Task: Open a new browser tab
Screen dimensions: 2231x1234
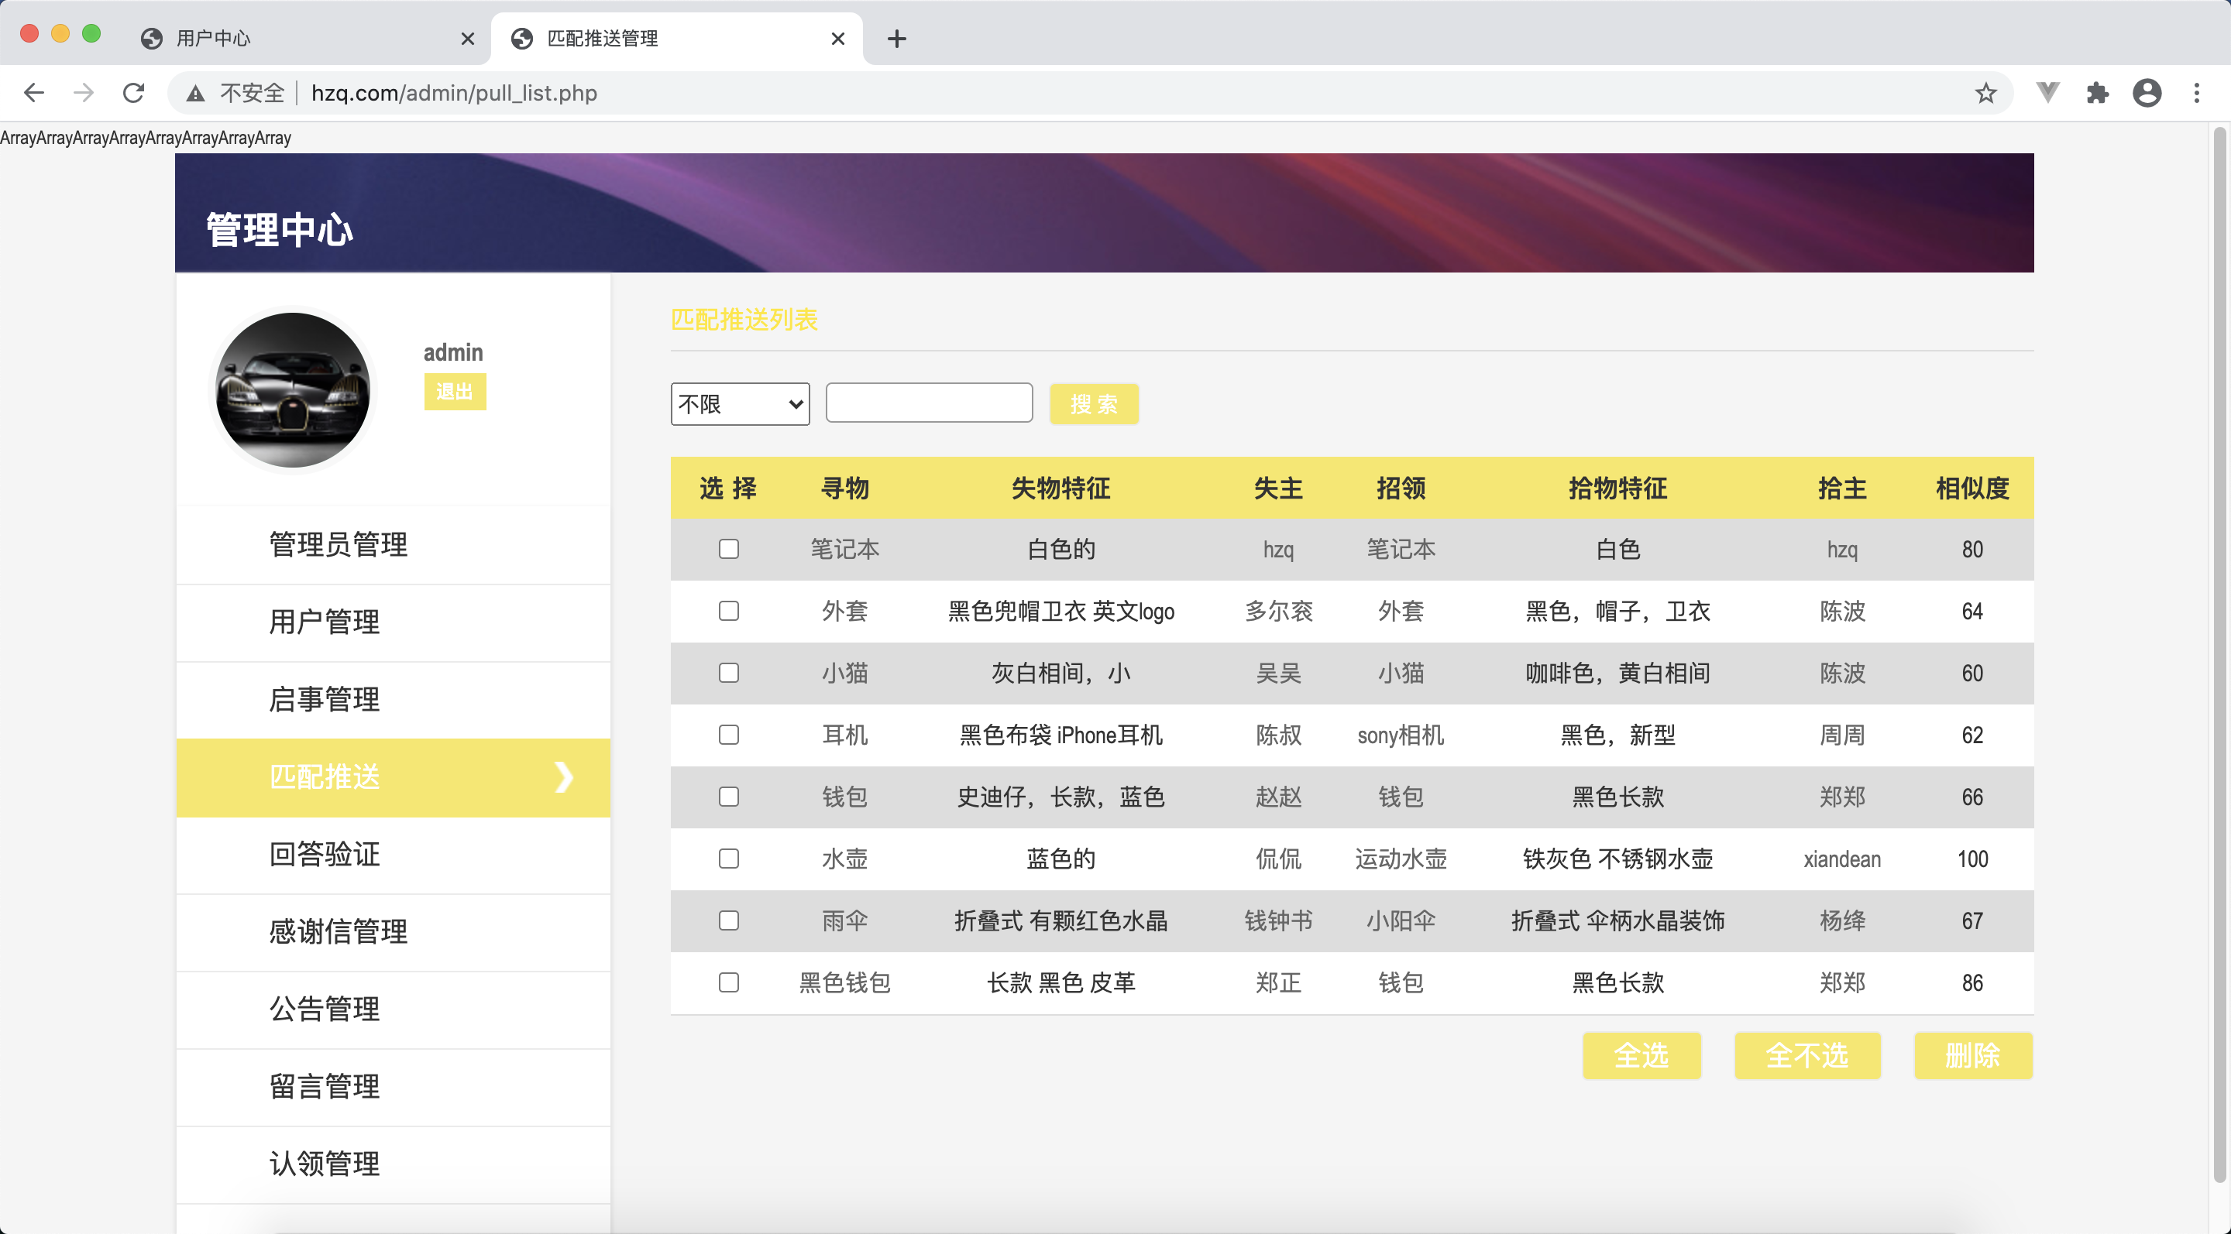Action: [x=897, y=39]
